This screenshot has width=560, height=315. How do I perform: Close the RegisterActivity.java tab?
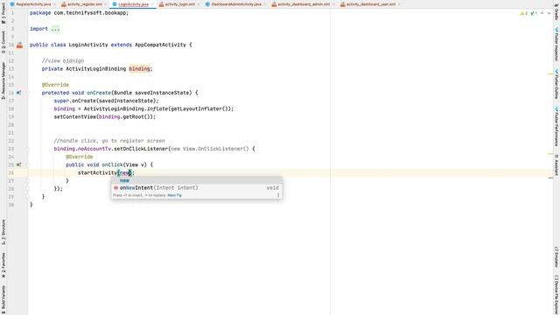point(55,4)
